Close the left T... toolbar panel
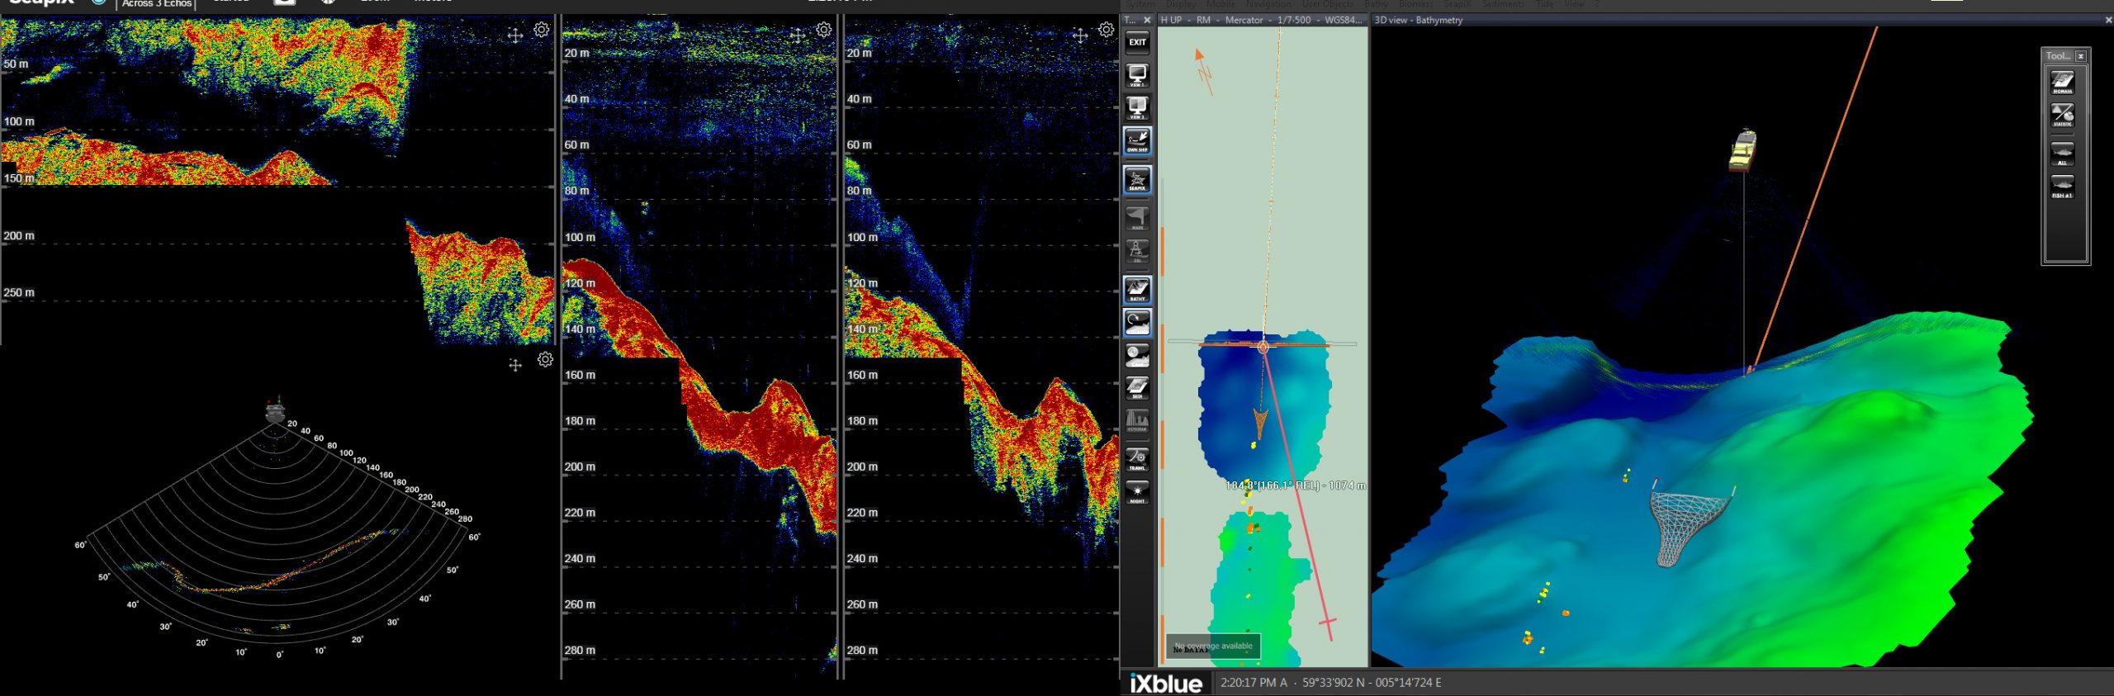 (x=1147, y=20)
